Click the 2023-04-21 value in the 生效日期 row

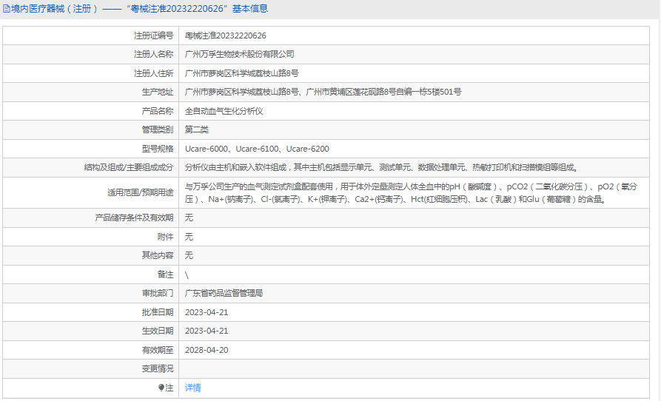(207, 331)
